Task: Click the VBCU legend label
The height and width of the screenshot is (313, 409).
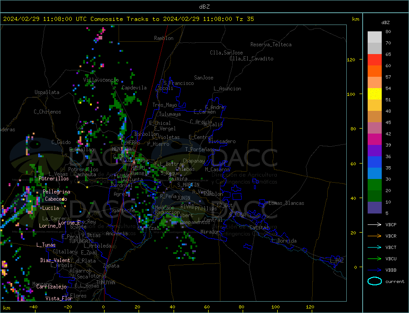Action: (391, 259)
